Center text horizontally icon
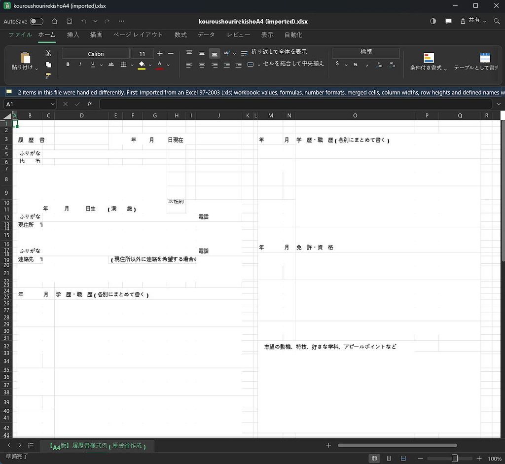This screenshot has width=505, height=464. coord(202,65)
